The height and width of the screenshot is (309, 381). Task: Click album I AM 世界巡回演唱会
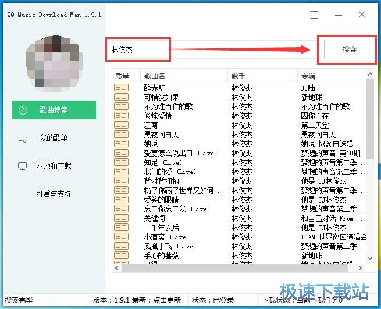(334, 237)
